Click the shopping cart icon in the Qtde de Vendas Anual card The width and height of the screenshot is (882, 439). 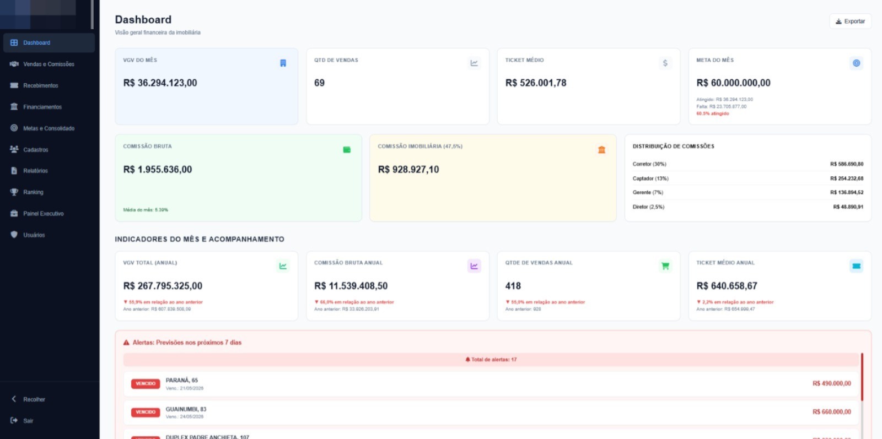(x=665, y=266)
